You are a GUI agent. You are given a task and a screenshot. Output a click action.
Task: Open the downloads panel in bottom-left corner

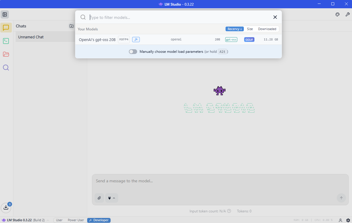pos(6,208)
